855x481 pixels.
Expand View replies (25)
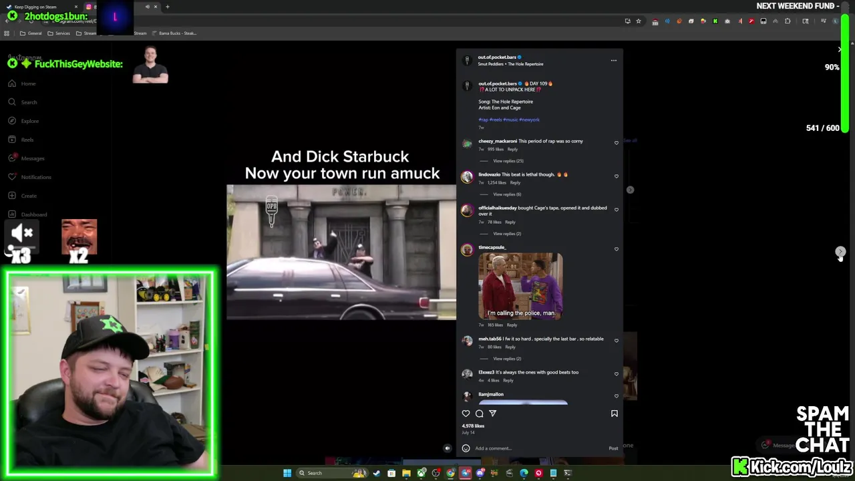(508, 161)
